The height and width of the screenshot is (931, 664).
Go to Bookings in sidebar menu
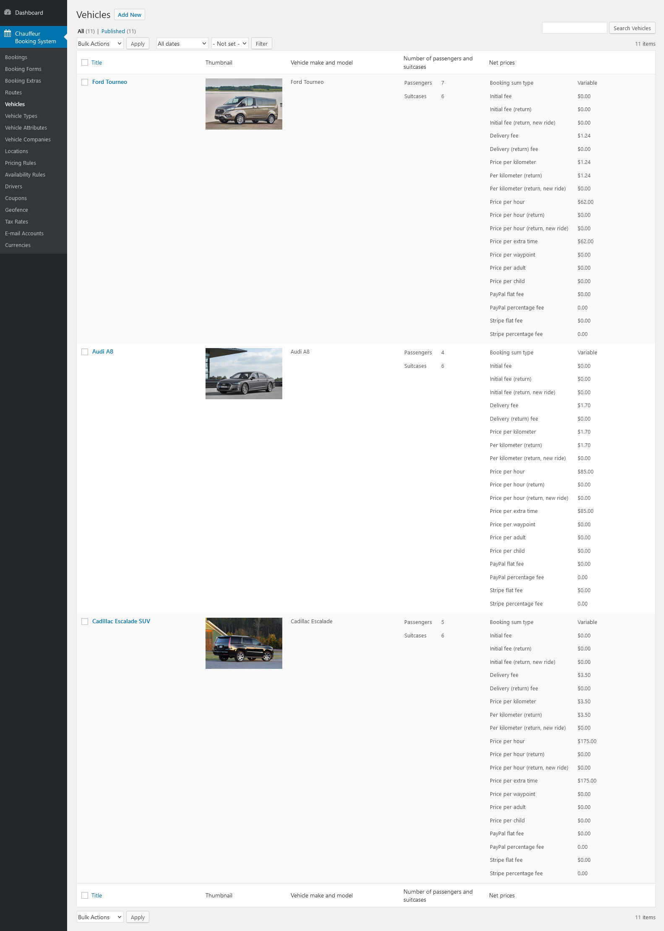16,57
